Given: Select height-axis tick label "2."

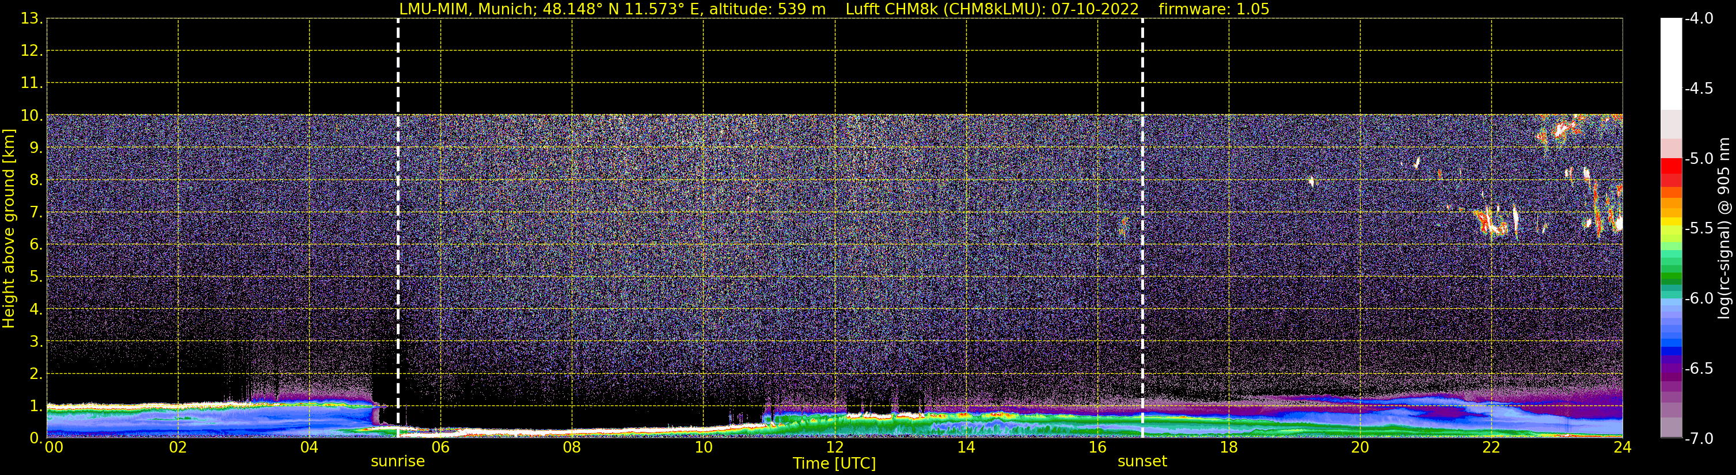Looking at the screenshot, I should pyautogui.click(x=35, y=373).
